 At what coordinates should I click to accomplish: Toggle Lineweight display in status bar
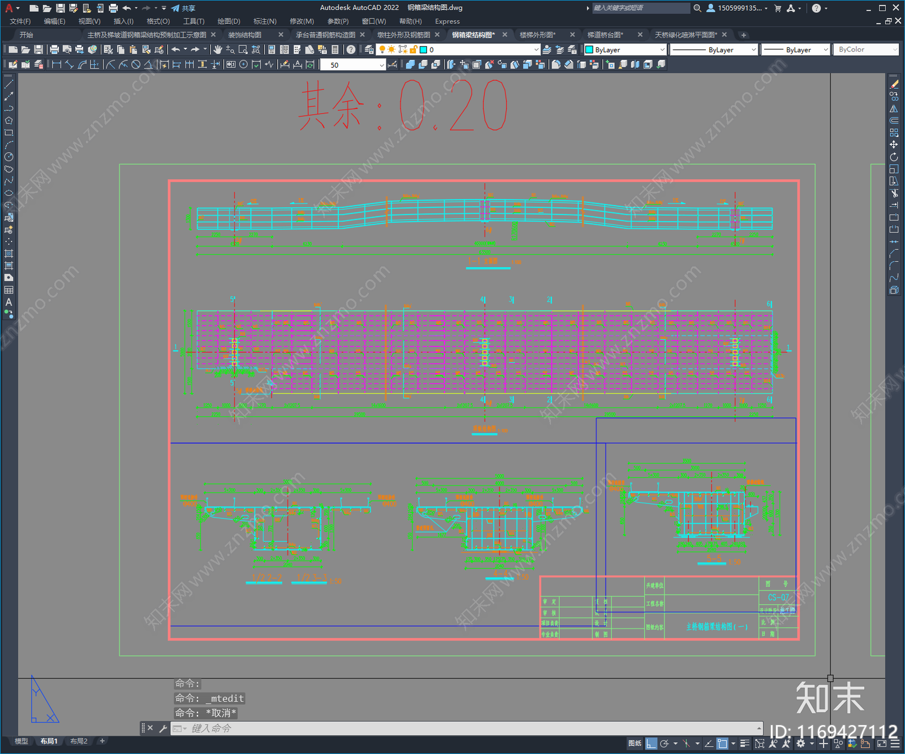pos(744,743)
